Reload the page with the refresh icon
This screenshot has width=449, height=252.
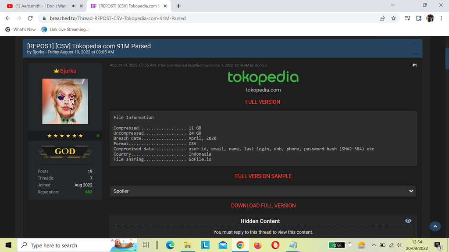30,18
